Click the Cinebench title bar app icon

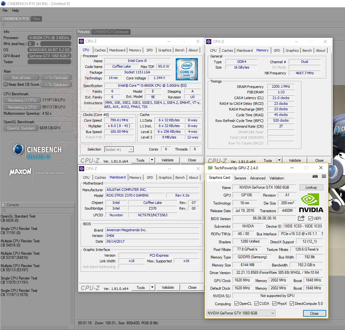tap(3, 4)
